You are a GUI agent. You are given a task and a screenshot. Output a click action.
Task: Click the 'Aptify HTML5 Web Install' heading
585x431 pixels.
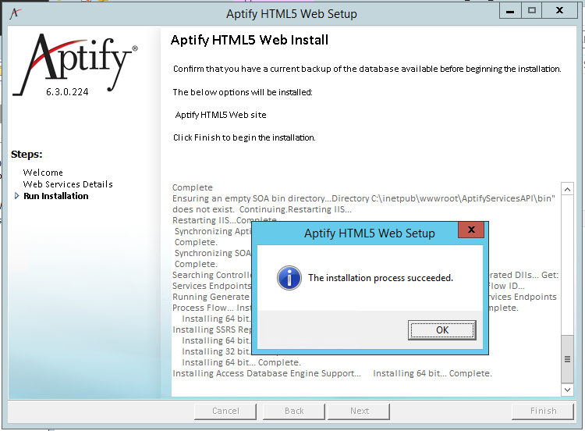[x=250, y=40]
